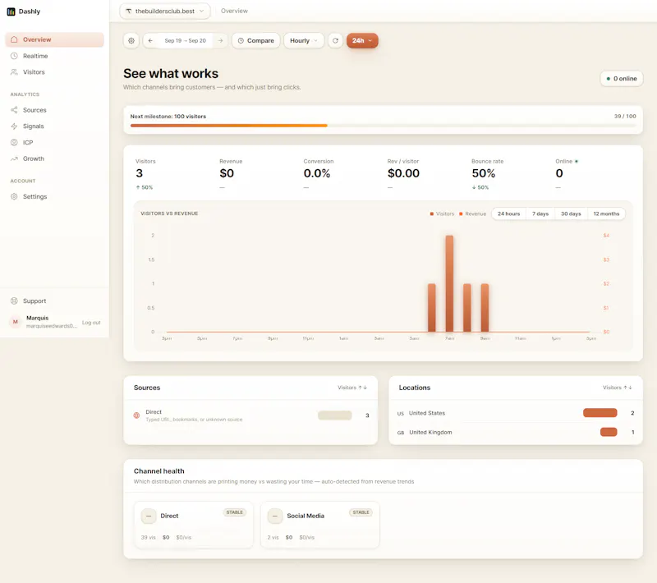
Task: Click the Direct source row title
Action: point(154,411)
